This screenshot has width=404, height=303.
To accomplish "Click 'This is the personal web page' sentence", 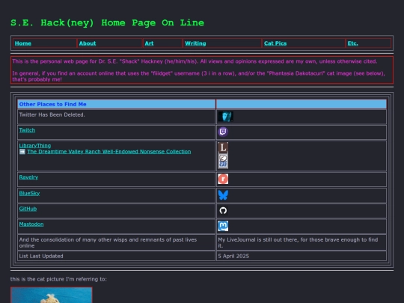I will click(x=195, y=61).
